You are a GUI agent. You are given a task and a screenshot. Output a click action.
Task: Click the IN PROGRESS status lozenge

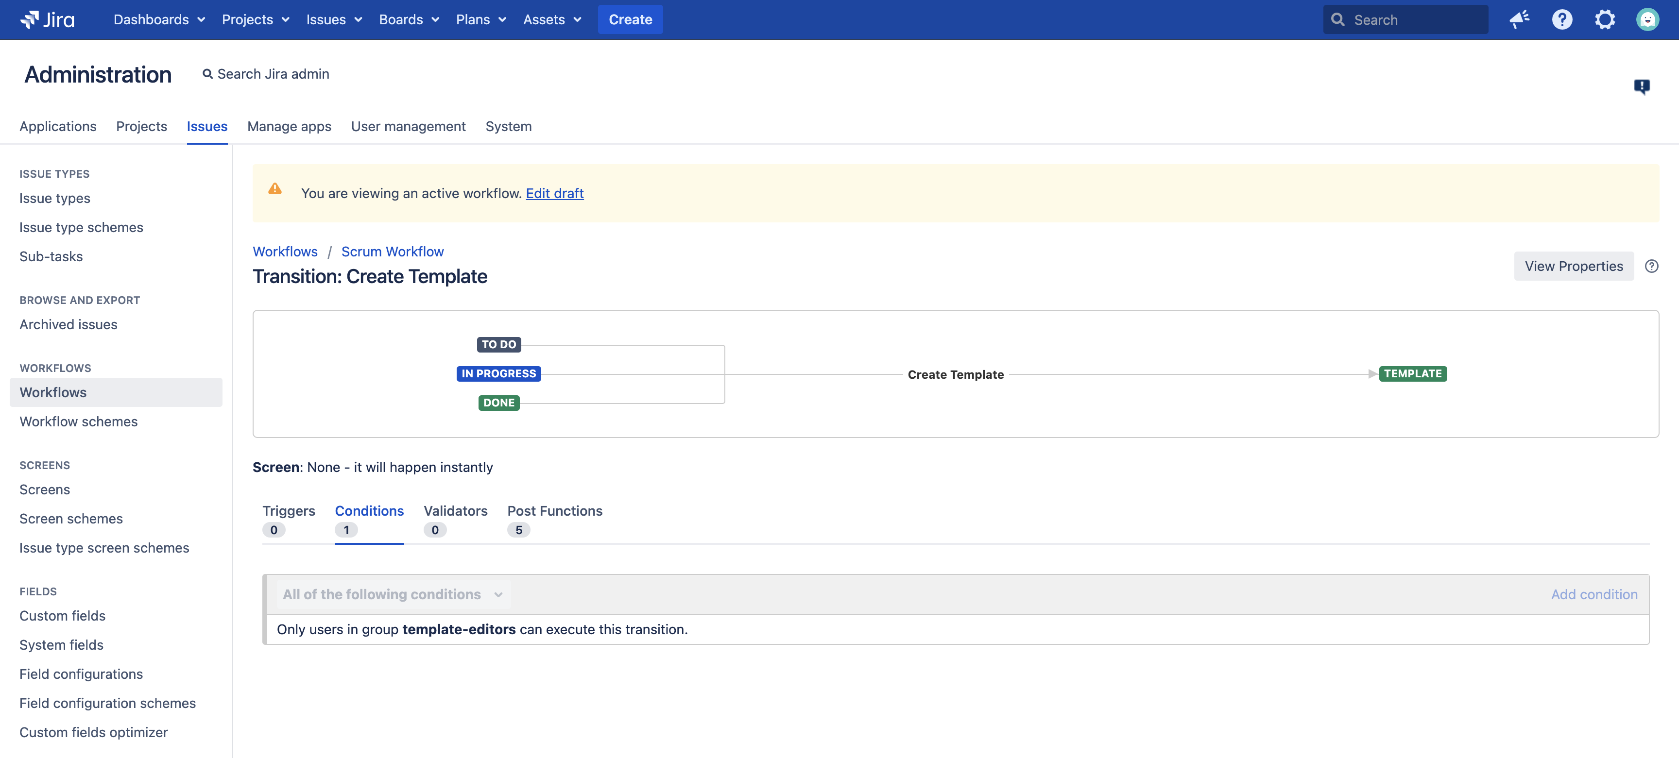tap(498, 374)
